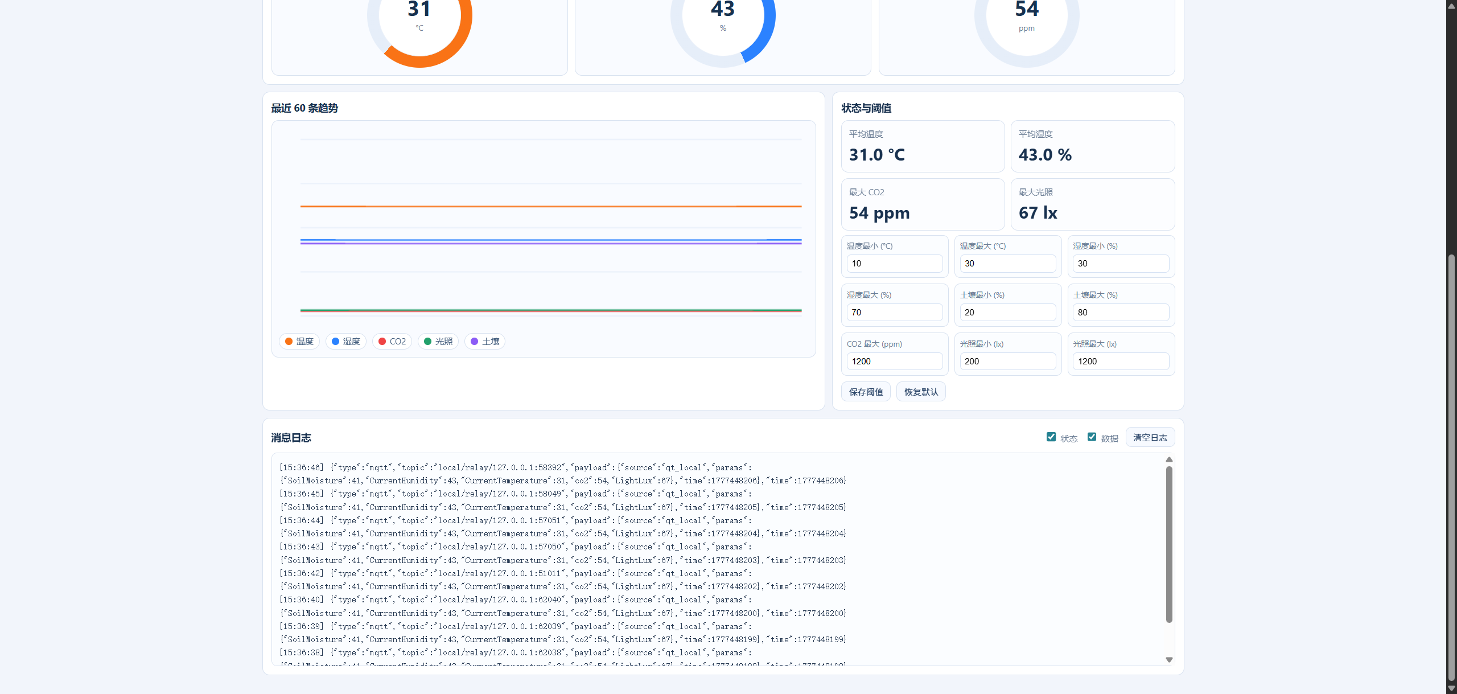The height and width of the screenshot is (694, 1457).
Task: Click the 最大 CO2 54 ppm card
Action: pyautogui.click(x=923, y=204)
